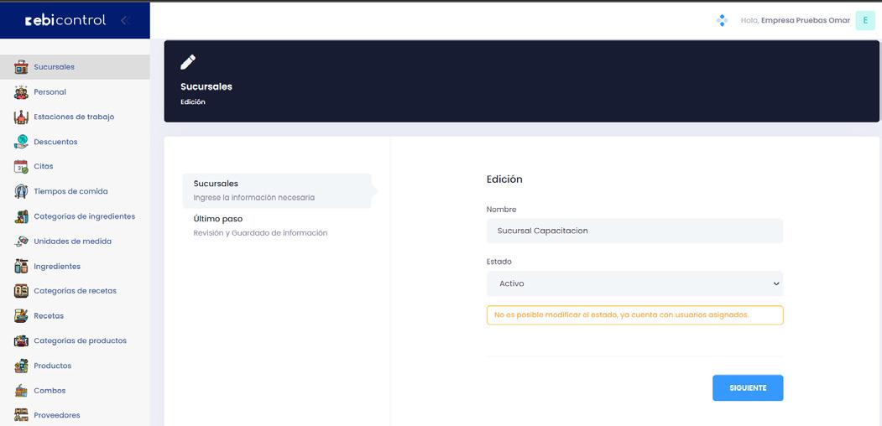
Task: Click the Sucursales title in dark header
Action: click(206, 86)
